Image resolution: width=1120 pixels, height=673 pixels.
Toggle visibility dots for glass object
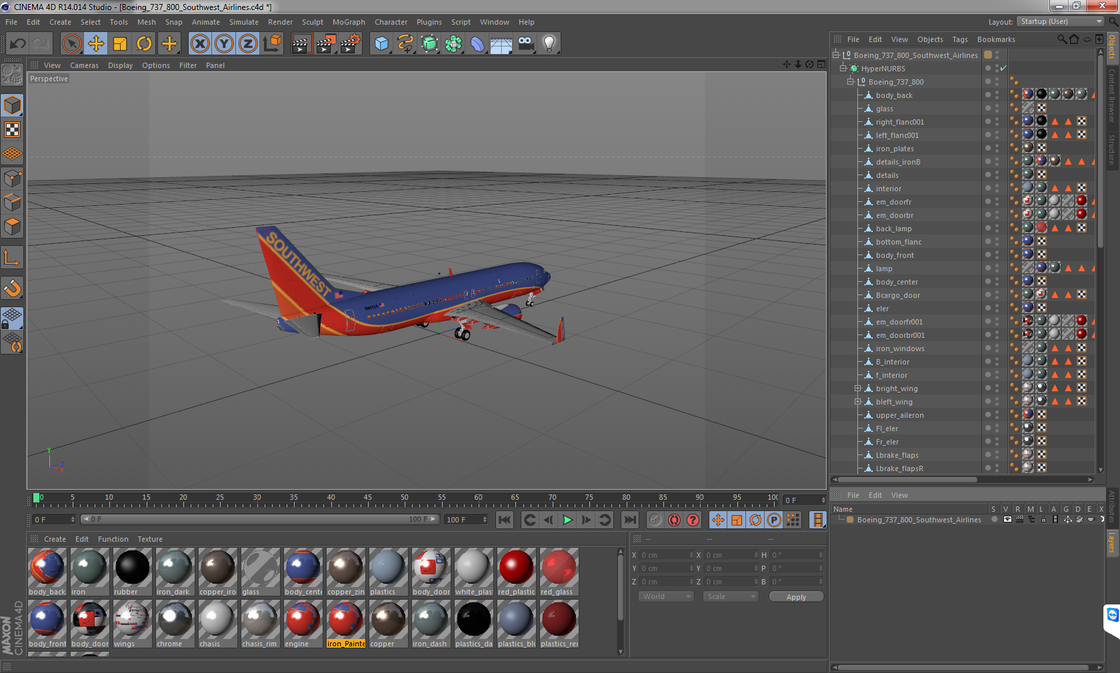[x=997, y=108]
